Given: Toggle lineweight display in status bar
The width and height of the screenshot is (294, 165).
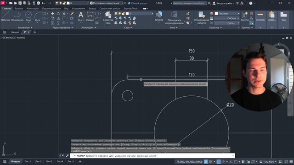Looking at the screenshot, I should [x=243, y=161].
